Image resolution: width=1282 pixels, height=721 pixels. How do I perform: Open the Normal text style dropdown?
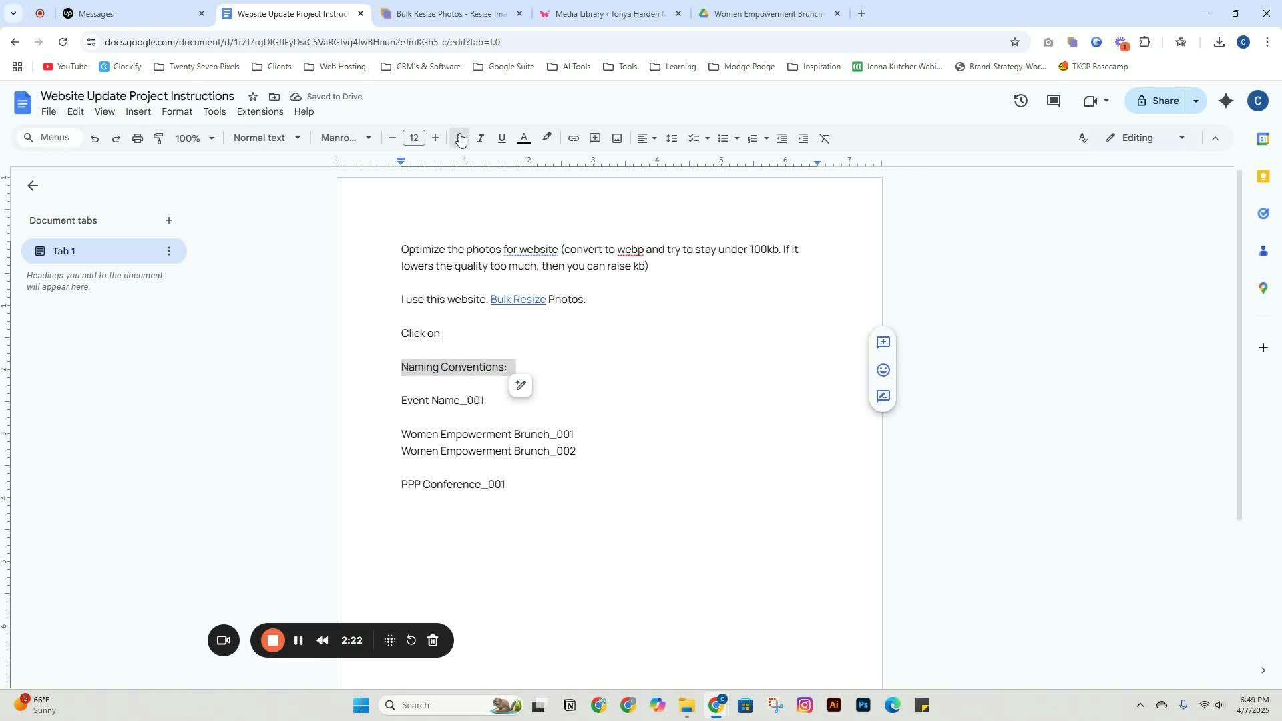coord(266,138)
